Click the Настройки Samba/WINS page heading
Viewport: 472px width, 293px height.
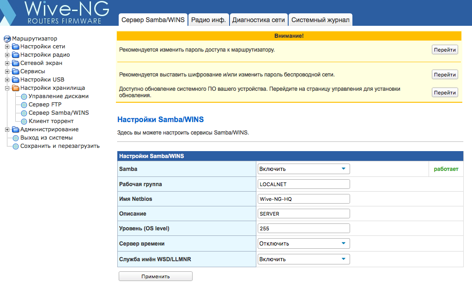[160, 119]
